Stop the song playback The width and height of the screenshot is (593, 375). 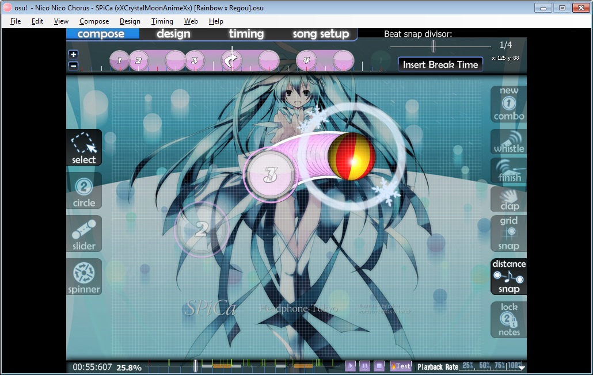click(x=379, y=366)
